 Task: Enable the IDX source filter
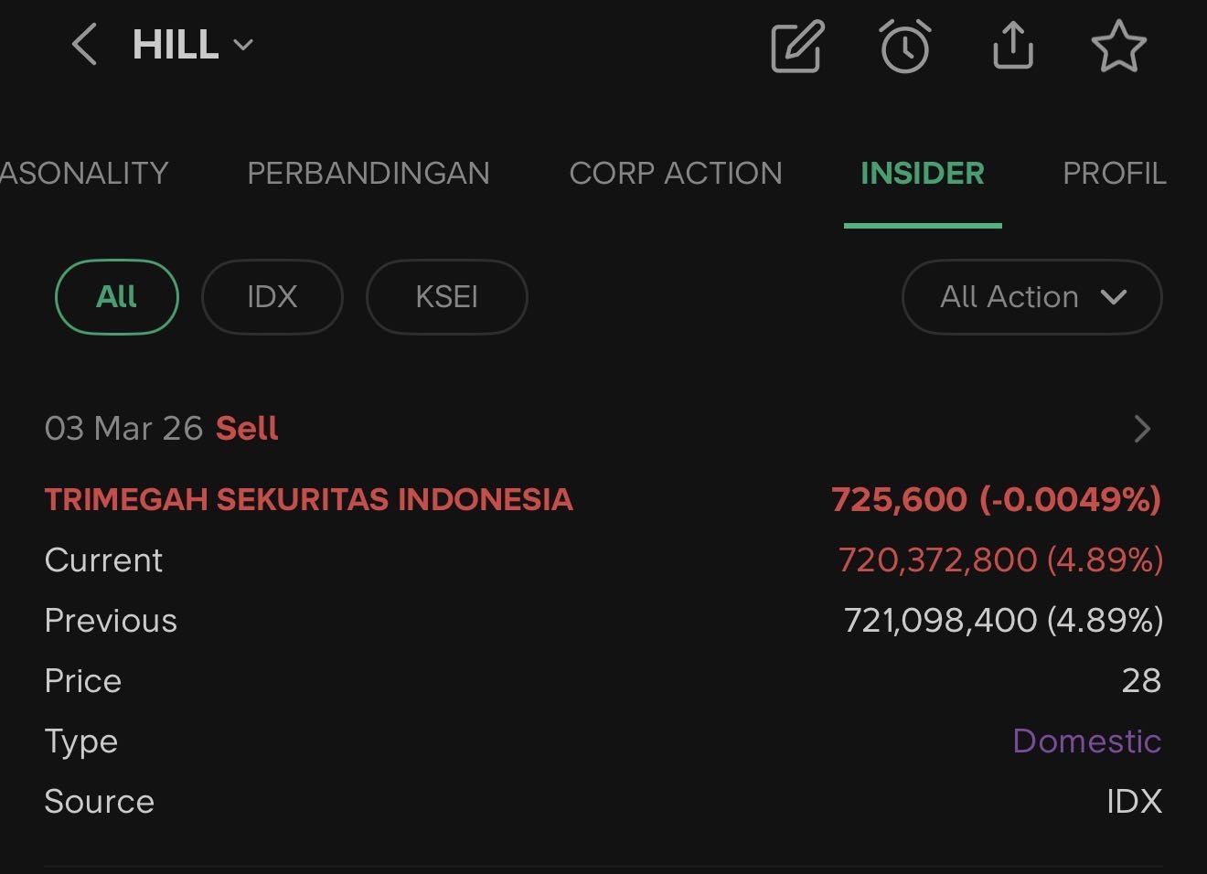pos(272,296)
